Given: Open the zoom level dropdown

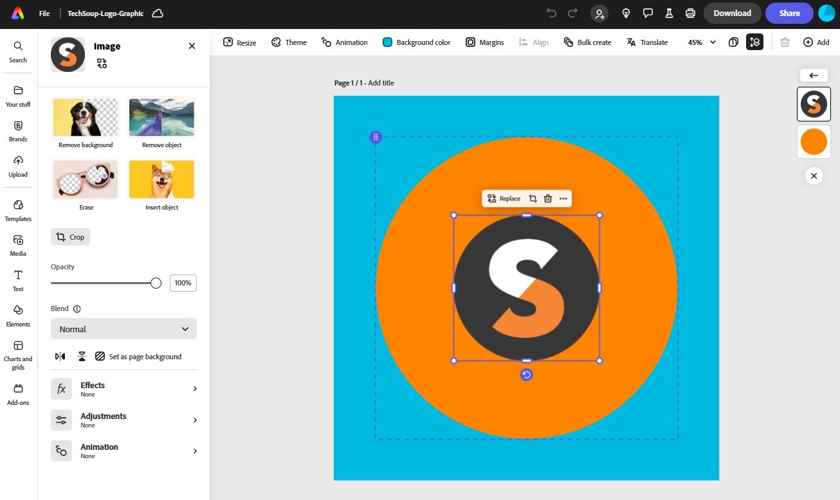Looking at the screenshot, I should [x=702, y=42].
